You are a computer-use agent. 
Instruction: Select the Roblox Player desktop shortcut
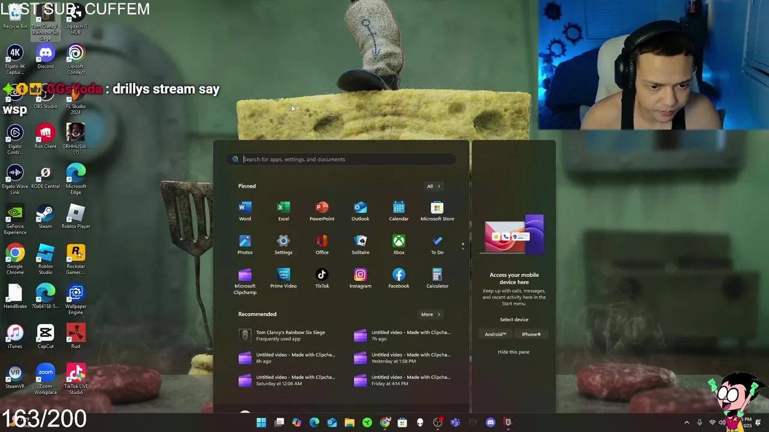[76, 217]
